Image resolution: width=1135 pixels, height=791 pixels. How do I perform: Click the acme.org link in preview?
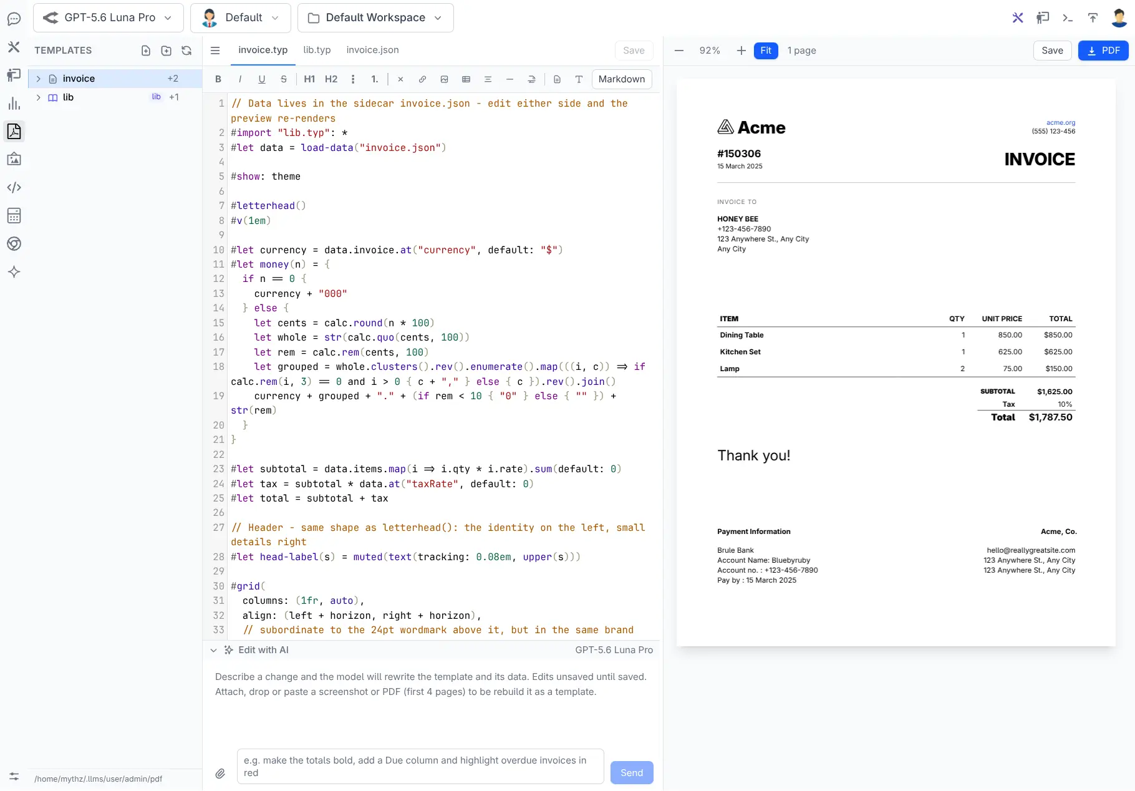click(1061, 123)
